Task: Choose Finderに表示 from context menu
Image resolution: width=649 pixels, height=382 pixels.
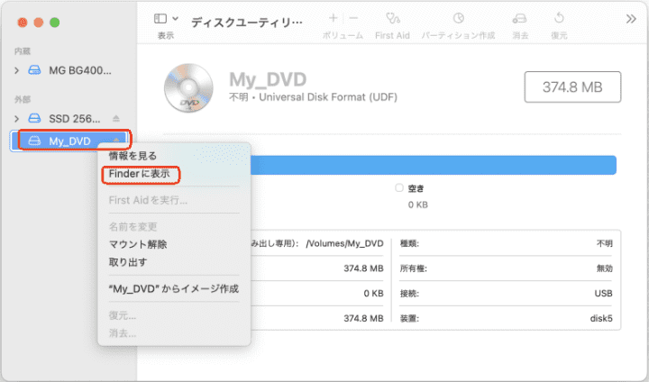Action: tap(140, 174)
